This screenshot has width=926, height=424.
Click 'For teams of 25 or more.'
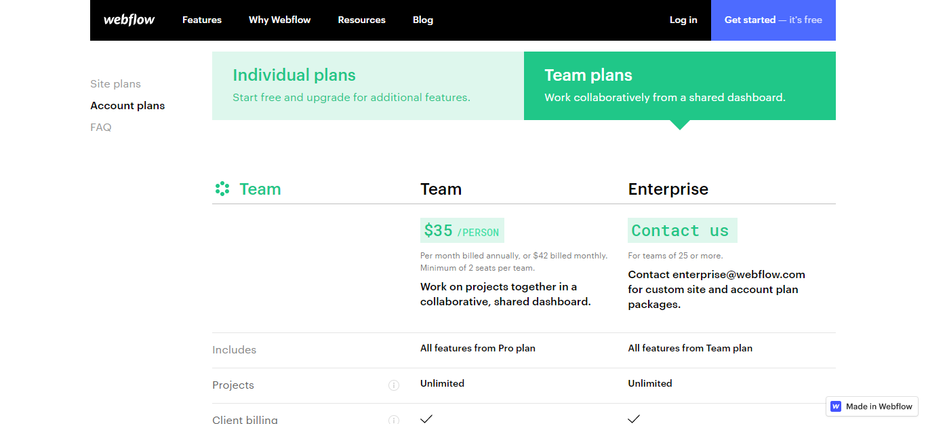click(675, 256)
